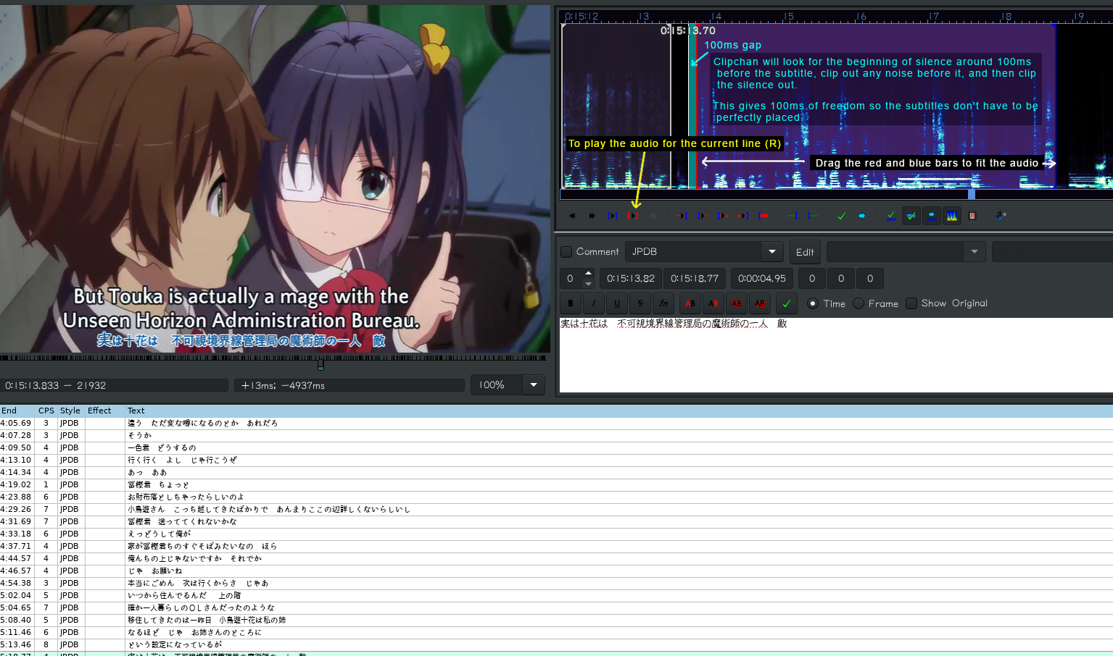This screenshot has height=656, width=1113.
Task: Select subtitle row ending 5:02.04
Action: click(556, 595)
